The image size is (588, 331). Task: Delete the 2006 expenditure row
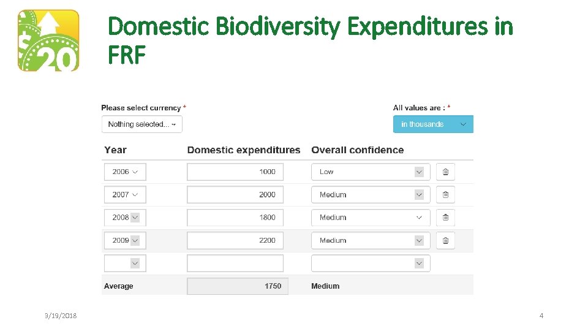tap(445, 172)
